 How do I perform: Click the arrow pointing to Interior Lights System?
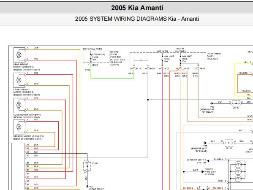pyautogui.click(x=208, y=161)
